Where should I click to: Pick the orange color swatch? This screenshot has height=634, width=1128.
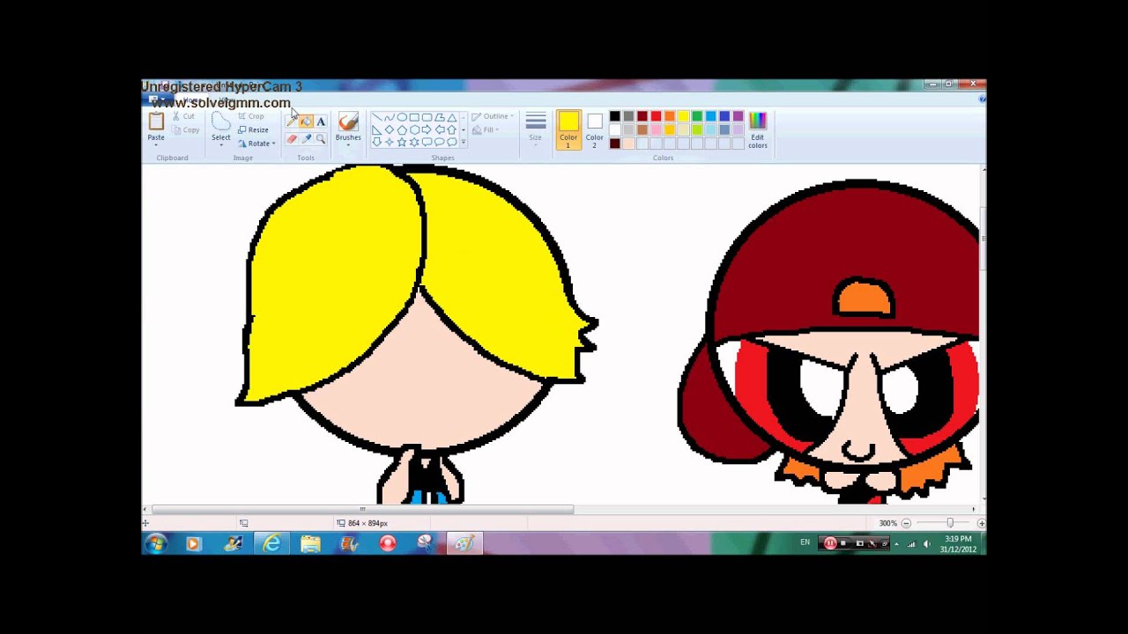click(670, 116)
